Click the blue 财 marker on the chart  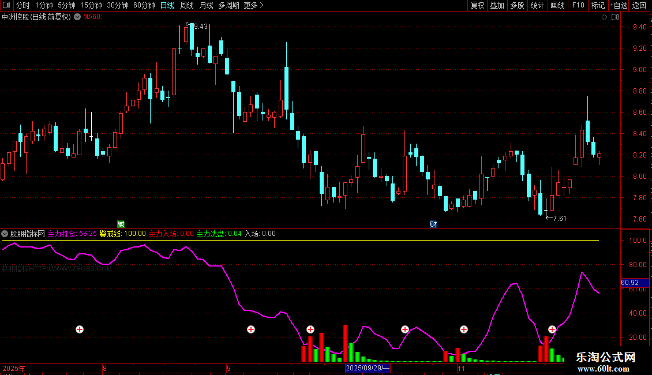pos(433,224)
